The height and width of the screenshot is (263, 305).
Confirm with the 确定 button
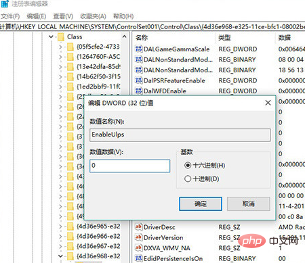(x=201, y=204)
